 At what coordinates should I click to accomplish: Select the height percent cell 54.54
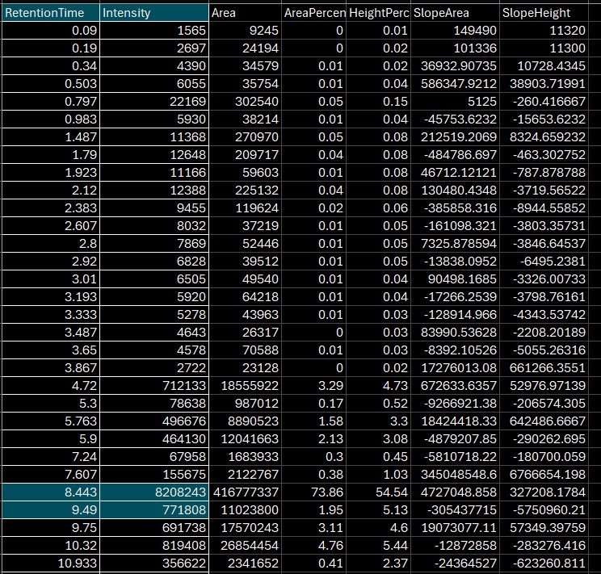point(378,492)
